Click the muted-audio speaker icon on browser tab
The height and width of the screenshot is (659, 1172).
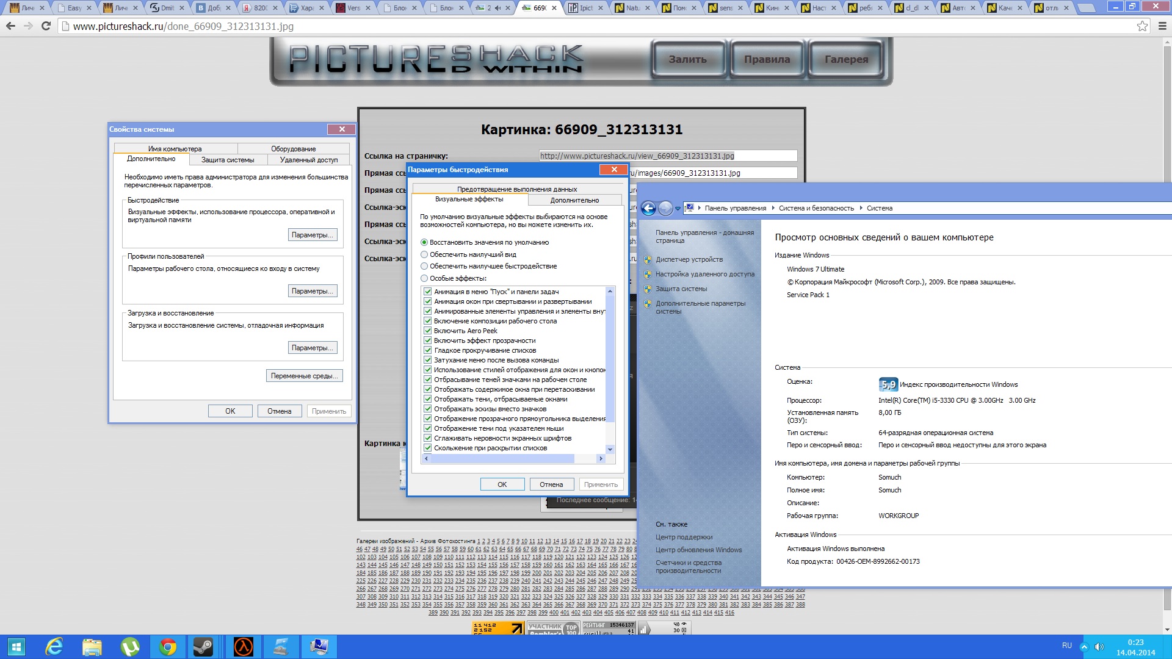[x=497, y=8]
